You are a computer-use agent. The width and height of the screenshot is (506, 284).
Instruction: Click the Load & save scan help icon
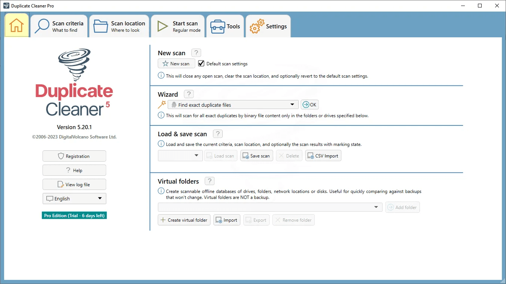(217, 134)
